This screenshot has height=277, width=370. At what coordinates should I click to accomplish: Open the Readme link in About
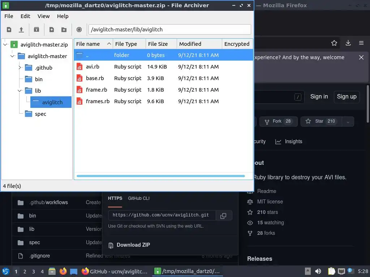click(267, 191)
